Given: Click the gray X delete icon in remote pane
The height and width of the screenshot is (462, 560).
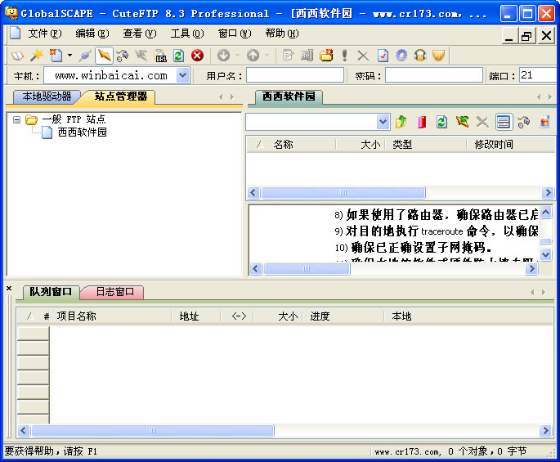Looking at the screenshot, I should pyautogui.click(x=482, y=122).
